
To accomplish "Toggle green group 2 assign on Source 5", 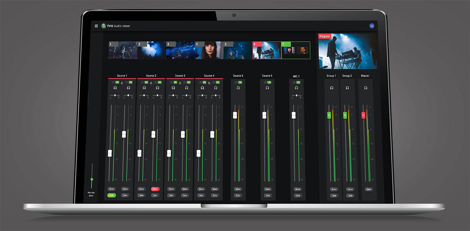I will (240, 82).
